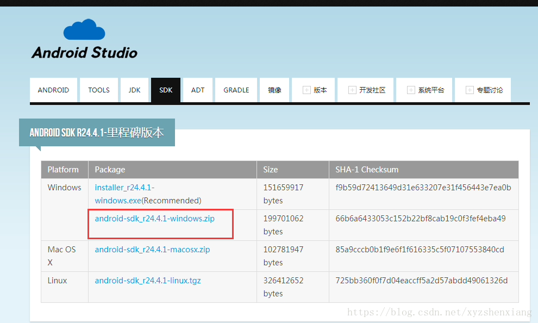This screenshot has height=323, width=538.
Task: Open the ANDROID tab
Action: [x=53, y=90]
